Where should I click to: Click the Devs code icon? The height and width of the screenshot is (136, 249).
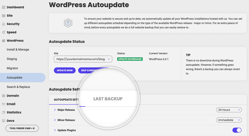[x=3, y=121]
